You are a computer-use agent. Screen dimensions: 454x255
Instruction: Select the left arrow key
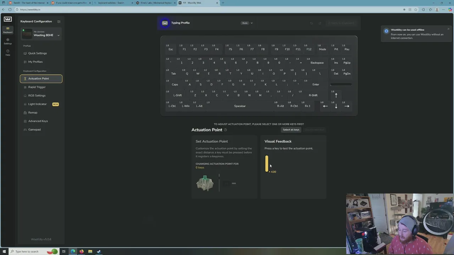pyautogui.click(x=325, y=106)
